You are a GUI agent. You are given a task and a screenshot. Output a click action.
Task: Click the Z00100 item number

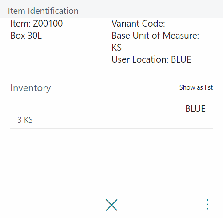[48, 24]
